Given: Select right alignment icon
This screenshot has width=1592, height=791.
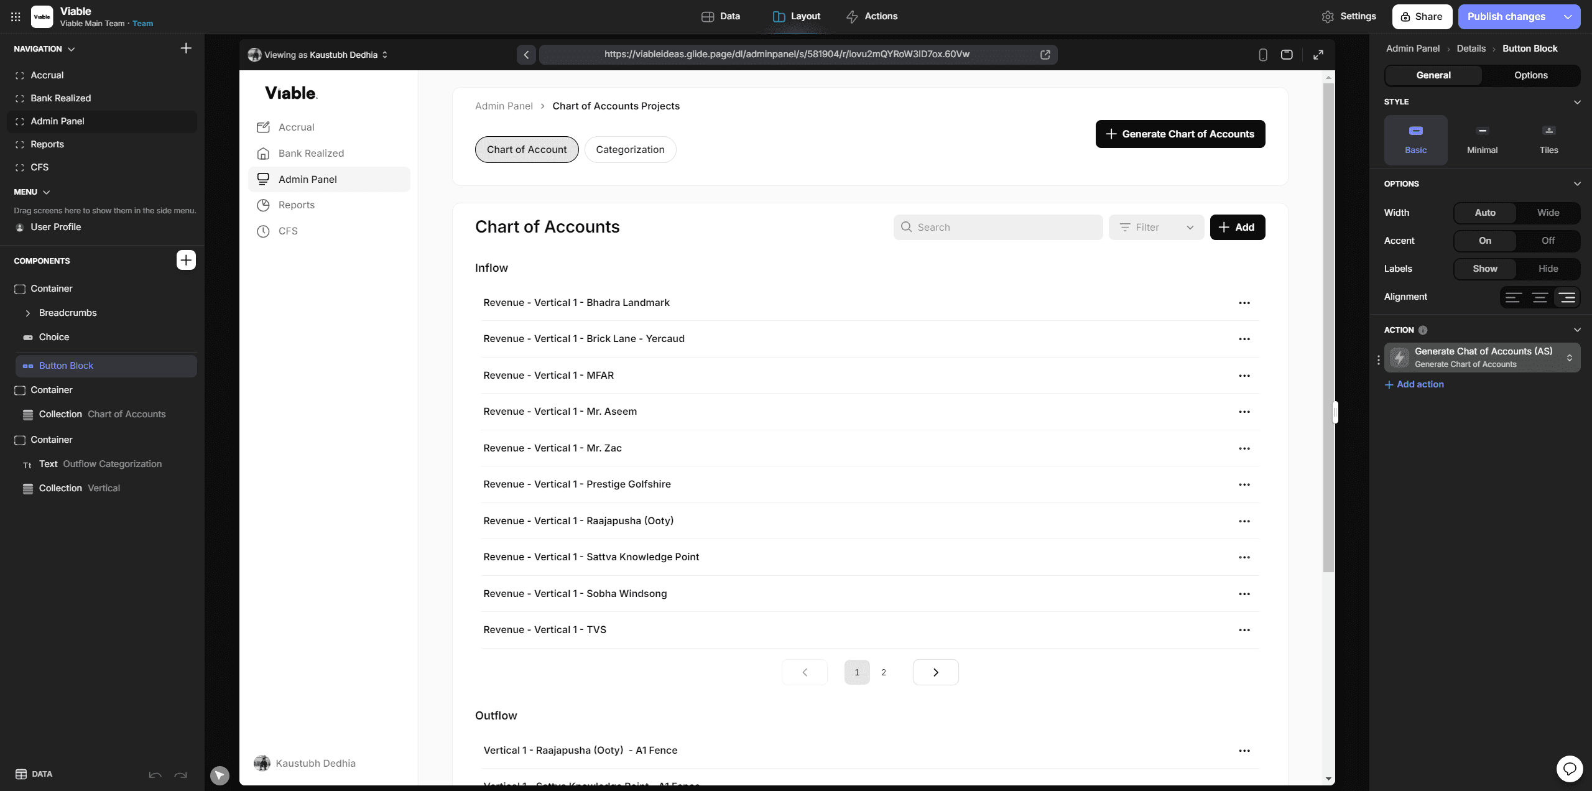Looking at the screenshot, I should click(1567, 297).
